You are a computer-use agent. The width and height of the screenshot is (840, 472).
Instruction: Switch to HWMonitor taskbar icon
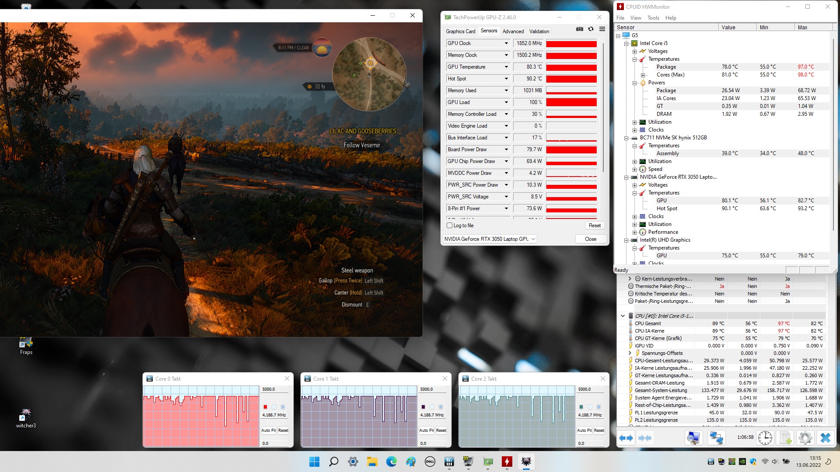tap(507, 462)
